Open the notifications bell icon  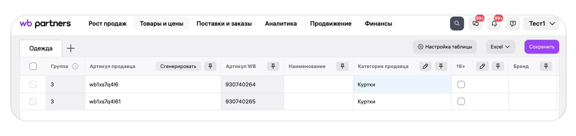point(494,24)
